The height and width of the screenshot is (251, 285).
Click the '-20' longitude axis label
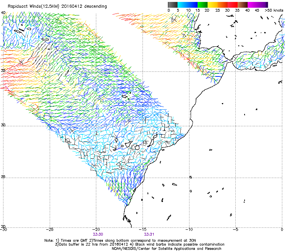pos(96,229)
